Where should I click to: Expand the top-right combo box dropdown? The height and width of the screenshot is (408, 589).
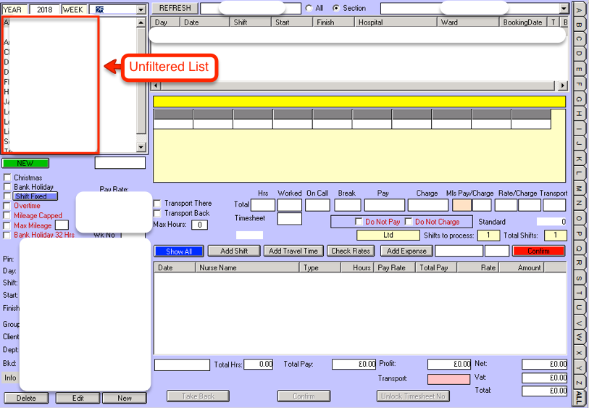(x=564, y=9)
